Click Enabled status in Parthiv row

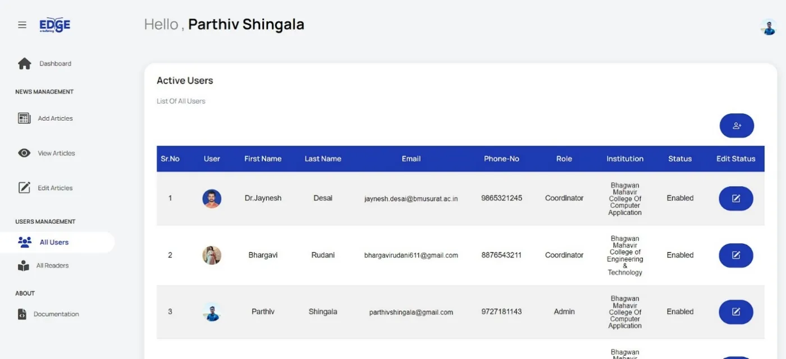(680, 311)
